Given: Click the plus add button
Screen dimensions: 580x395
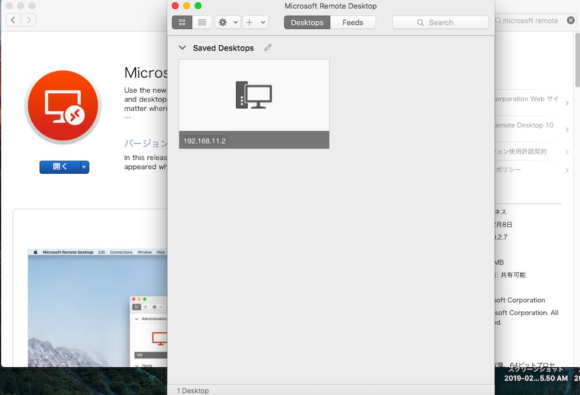Looking at the screenshot, I should click(249, 23).
